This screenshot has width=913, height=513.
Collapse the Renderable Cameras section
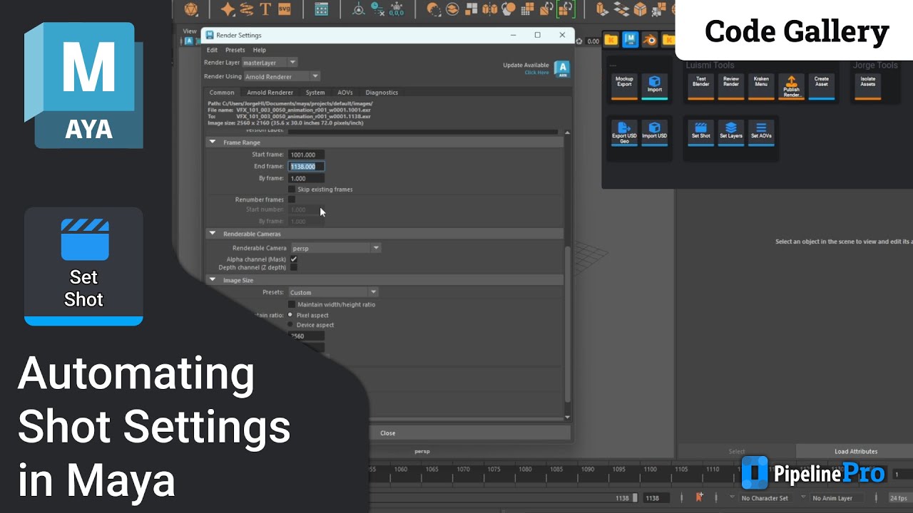pyautogui.click(x=213, y=234)
